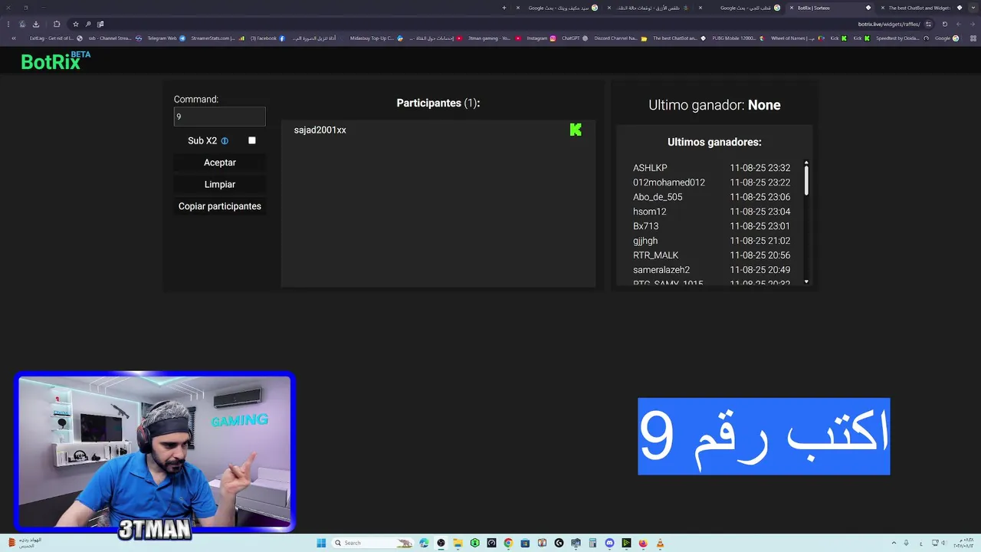Click Copiar participantes
The height and width of the screenshot is (552, 981).
[220, 206]
